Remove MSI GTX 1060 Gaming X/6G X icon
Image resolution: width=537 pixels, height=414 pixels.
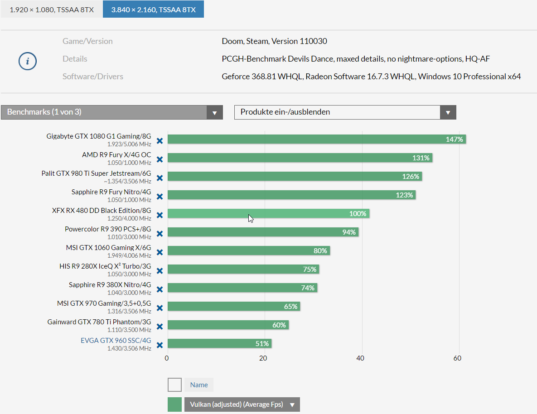(x=160, y=252)
